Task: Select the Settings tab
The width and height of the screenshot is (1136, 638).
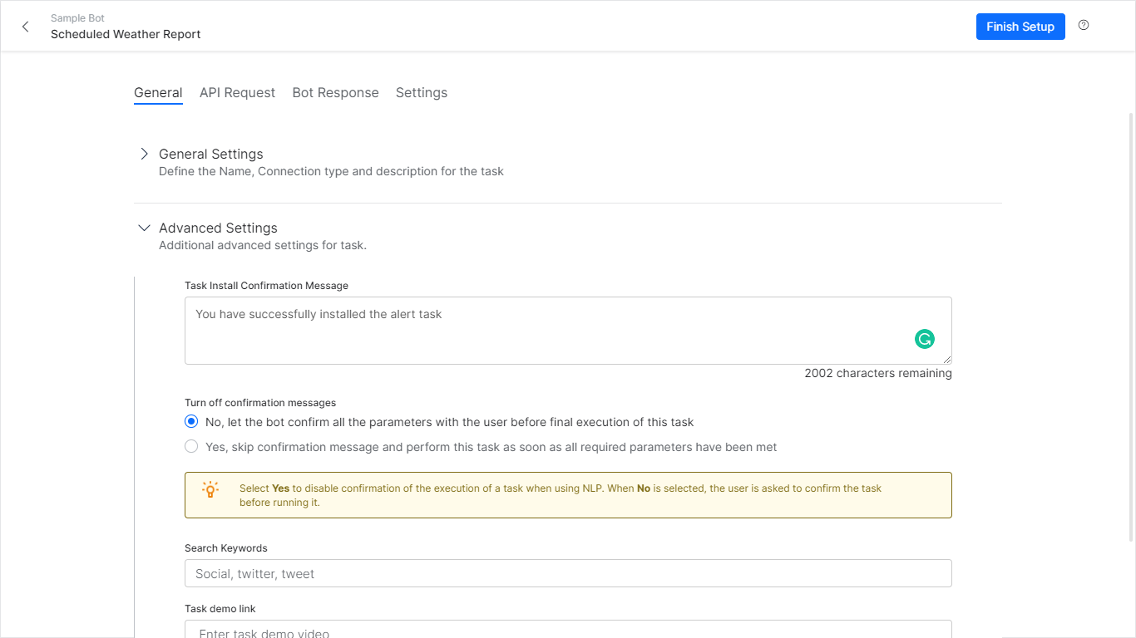Action: tap(422, 92)
